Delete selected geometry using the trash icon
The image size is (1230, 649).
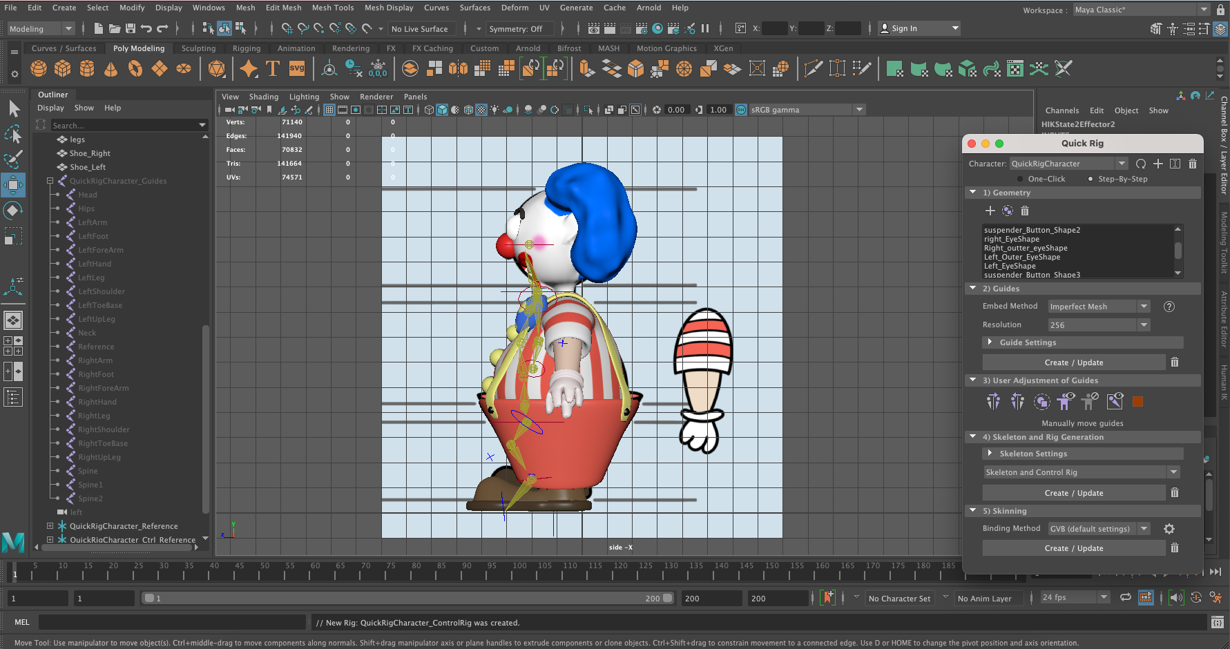[x=1024, y=211]
